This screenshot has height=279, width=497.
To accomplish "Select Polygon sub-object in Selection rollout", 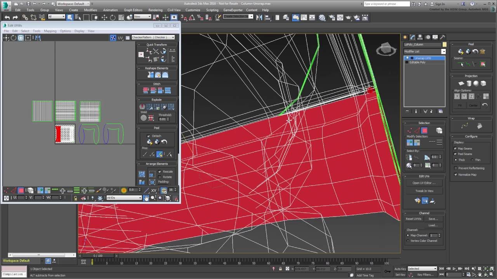I will point(424,131).
